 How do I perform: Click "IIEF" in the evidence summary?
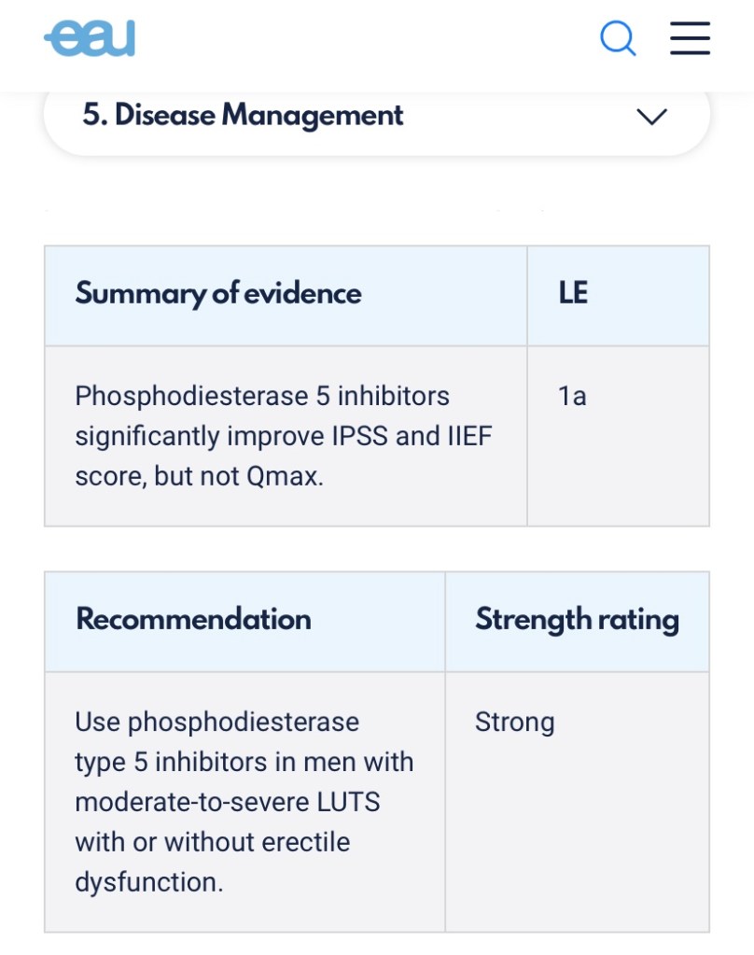tap(469, 436)
